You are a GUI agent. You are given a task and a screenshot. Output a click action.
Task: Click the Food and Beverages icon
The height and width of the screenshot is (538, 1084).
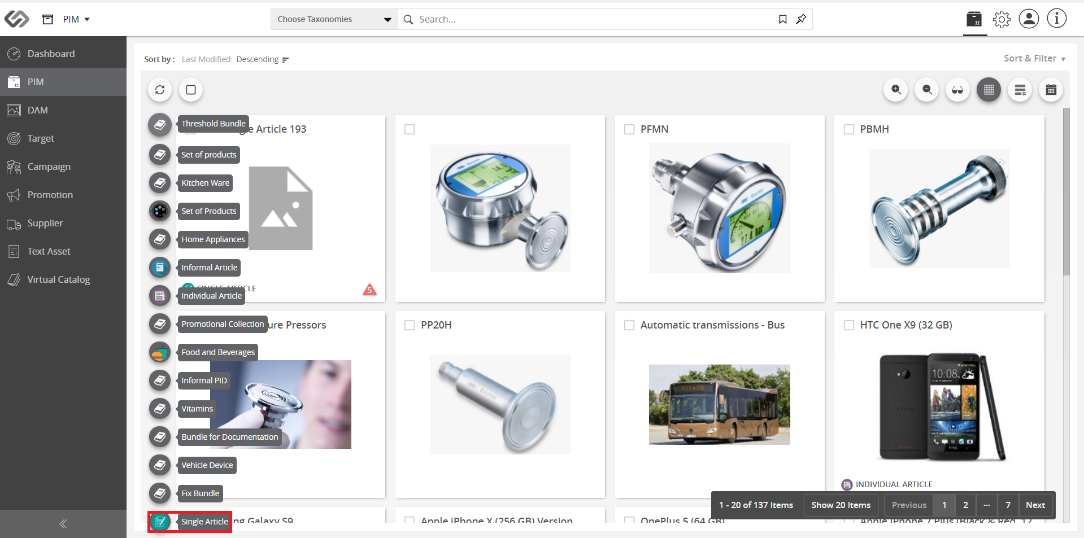pos(160,352)
